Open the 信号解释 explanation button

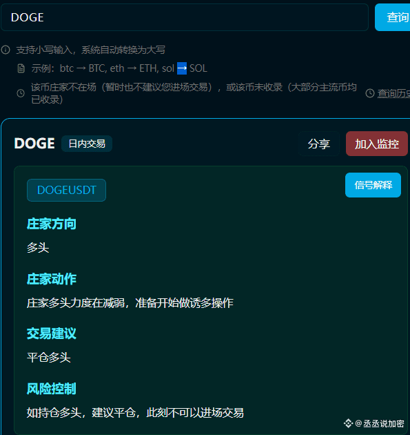pyautogui.click(x=373, y=185)
